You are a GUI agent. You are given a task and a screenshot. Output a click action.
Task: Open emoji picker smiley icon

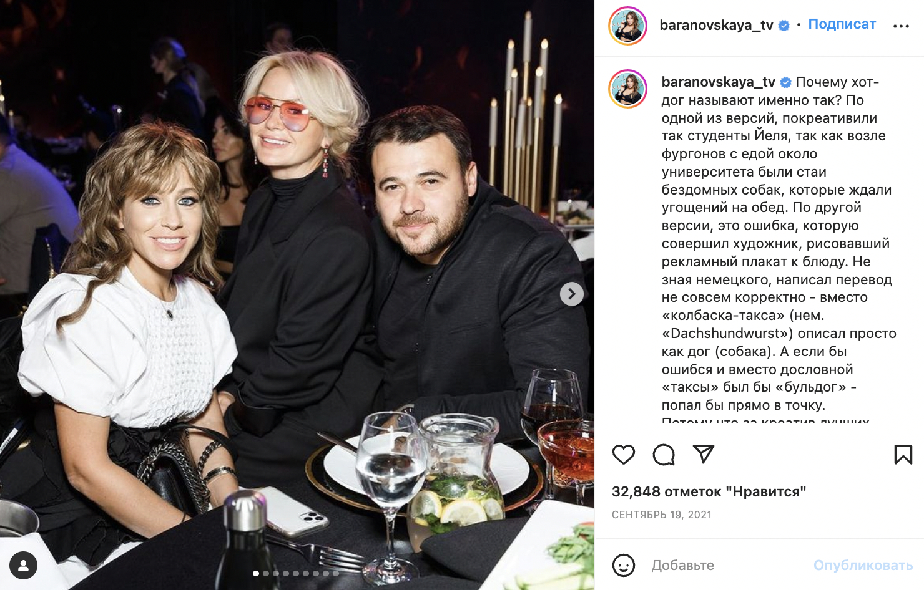point(623,565)
